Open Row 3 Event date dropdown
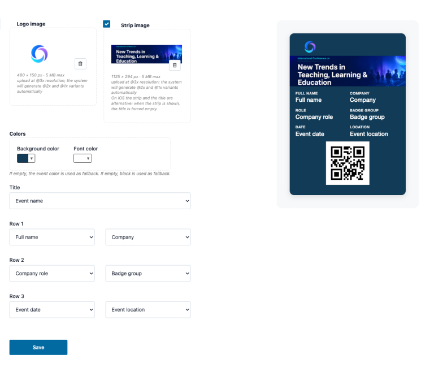Viewport: 434px width, 376px height. [52, 309]
